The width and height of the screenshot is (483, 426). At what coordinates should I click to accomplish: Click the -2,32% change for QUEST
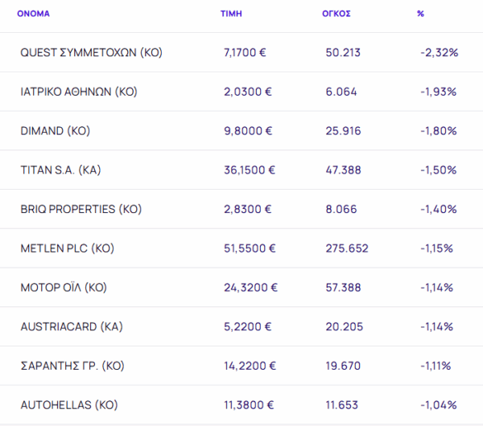click(x=440, y=52)
